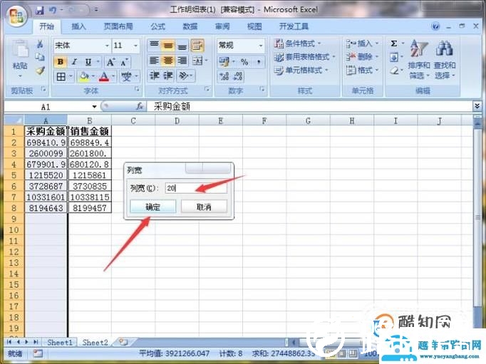This screenshot has height=364, width=486.
Task: Click 删除 delete cells button
Action: click(x=362, y=57)
